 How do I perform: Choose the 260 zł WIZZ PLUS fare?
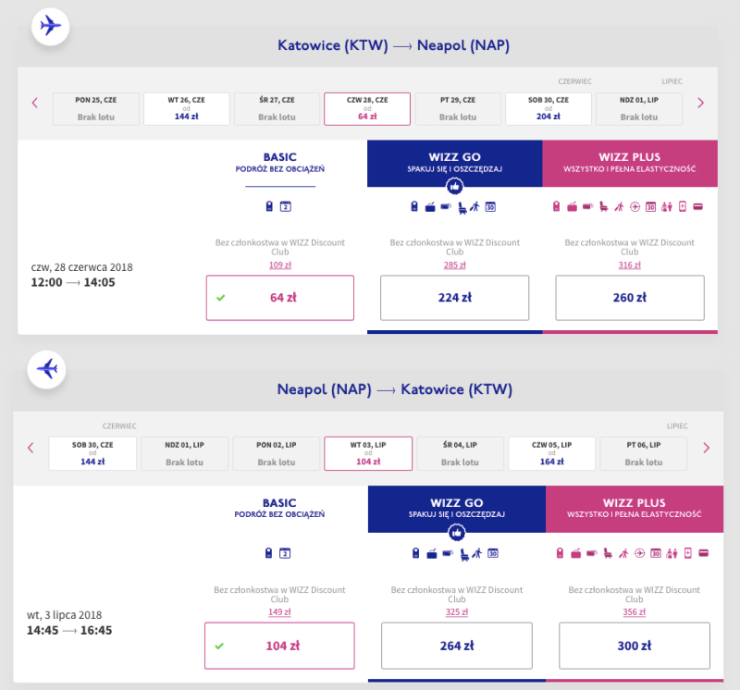(x=630, y=298)
